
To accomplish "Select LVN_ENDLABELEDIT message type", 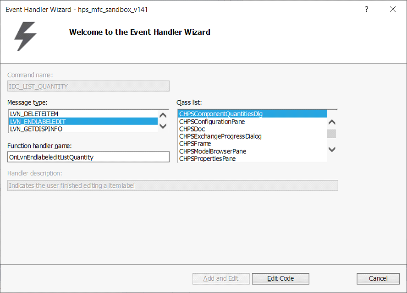I will (83, 121).
